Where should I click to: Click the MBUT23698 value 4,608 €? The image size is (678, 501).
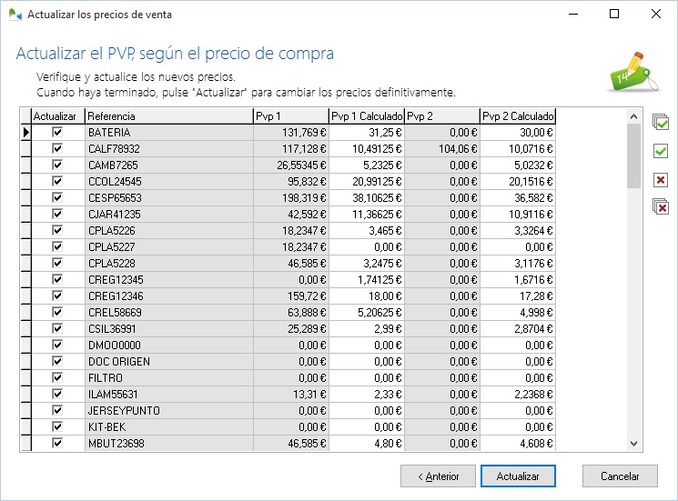click(x=518, y=444)
